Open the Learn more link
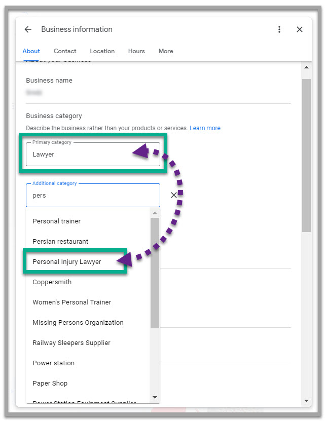Viewport: 326px width, 421px height. click(x=205, y=128)
